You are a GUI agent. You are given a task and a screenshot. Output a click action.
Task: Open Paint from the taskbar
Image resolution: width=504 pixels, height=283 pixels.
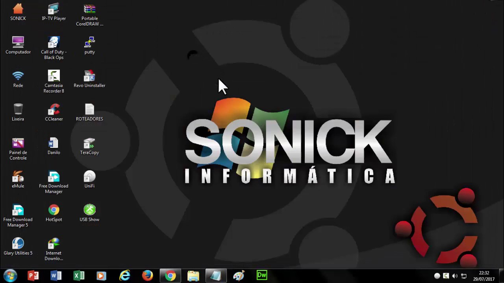pyautogui.click(x=239, y=276)
